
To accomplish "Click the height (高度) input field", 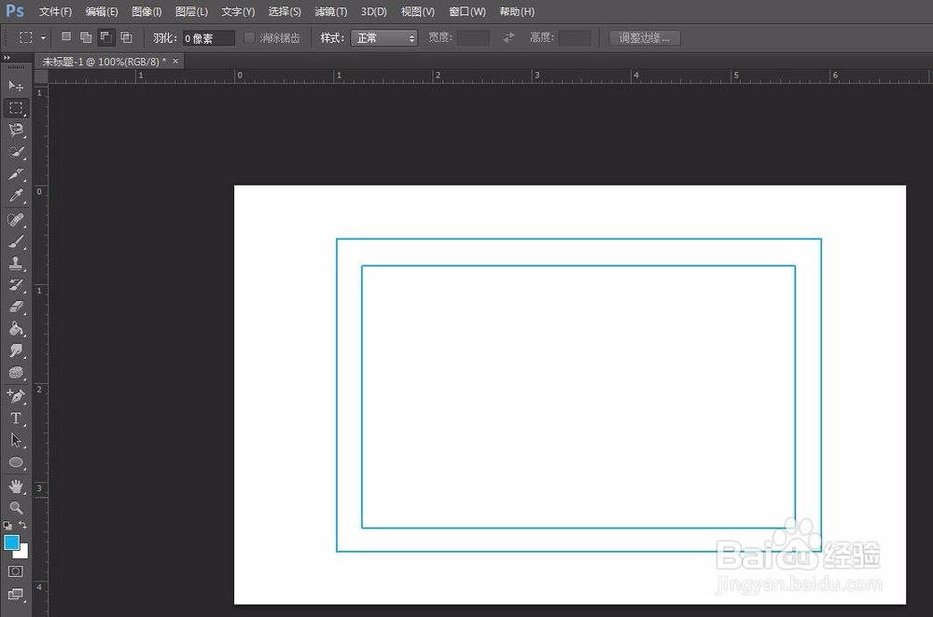I will click(x=575, y=38).
